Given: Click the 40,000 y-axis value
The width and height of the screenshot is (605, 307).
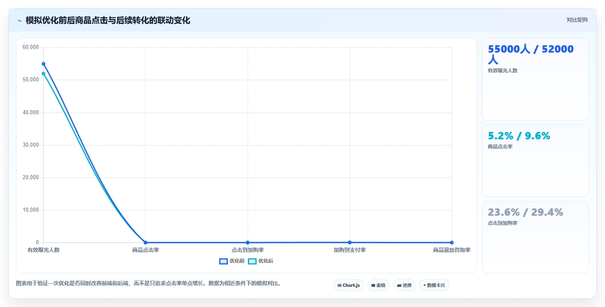Looking at the screenshot, I should pos(31,113).
